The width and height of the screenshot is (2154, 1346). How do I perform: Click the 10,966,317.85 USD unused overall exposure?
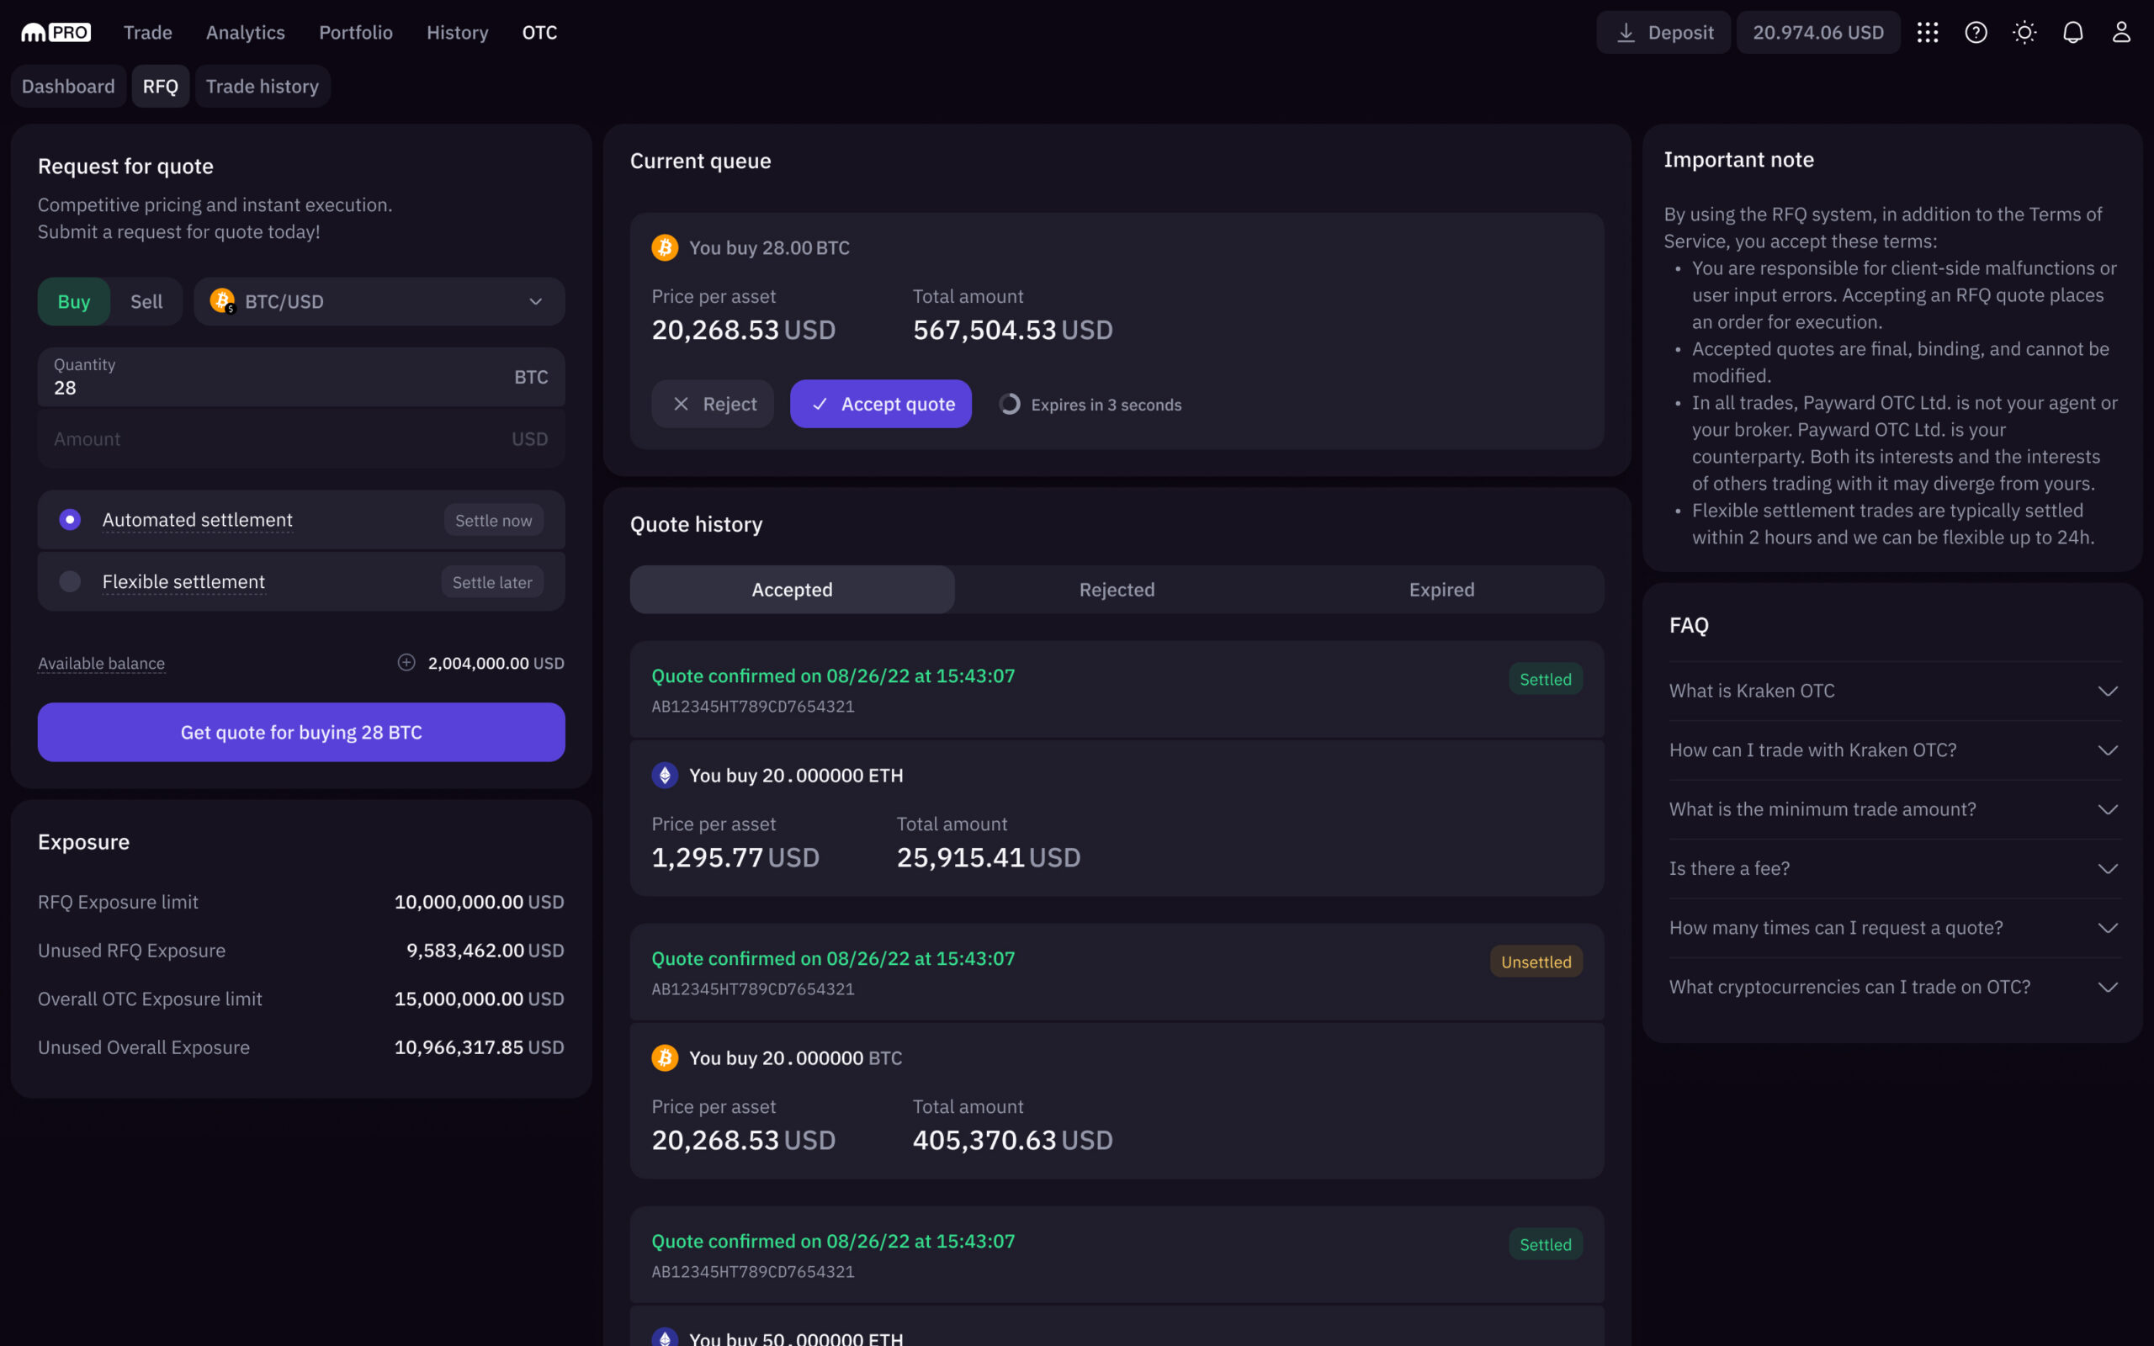point(479,1048)
